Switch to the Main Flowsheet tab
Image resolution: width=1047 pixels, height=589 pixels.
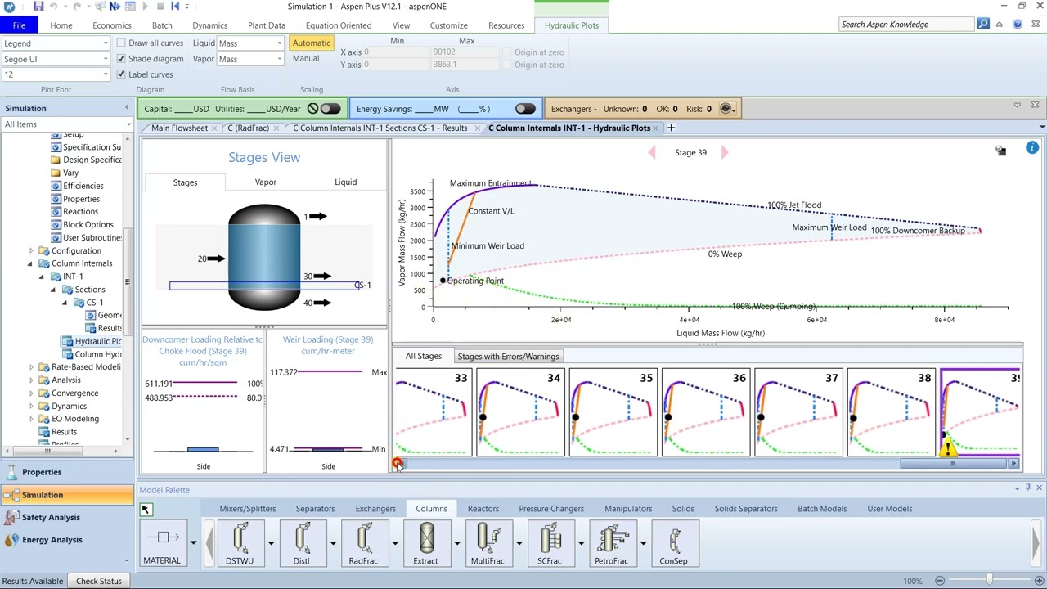[179, 128]
